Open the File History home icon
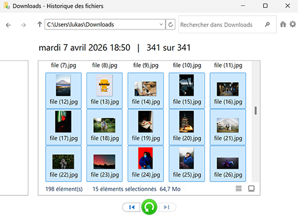Image resolution: width=298 pixels, height=217 pixels. tap(283, 24)
